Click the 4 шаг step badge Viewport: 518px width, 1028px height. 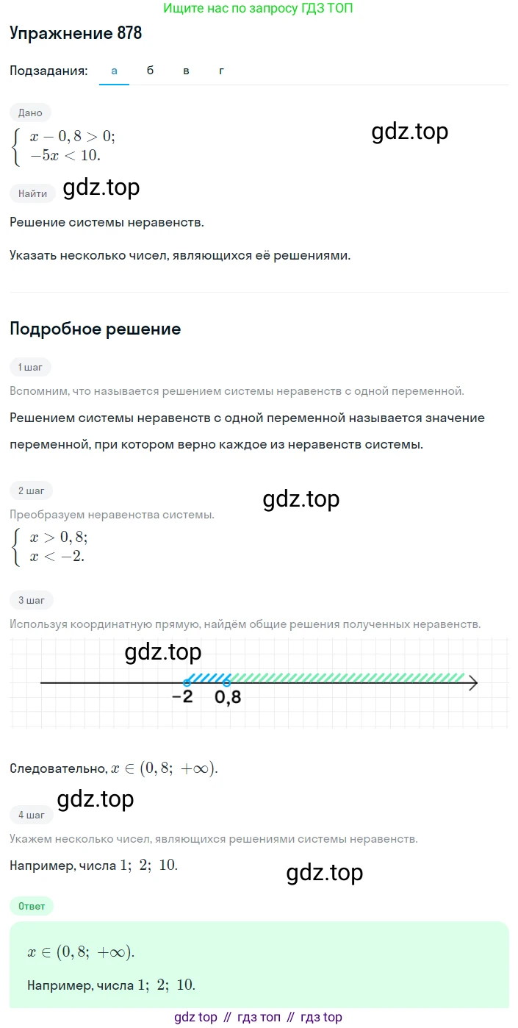(32, 815)
